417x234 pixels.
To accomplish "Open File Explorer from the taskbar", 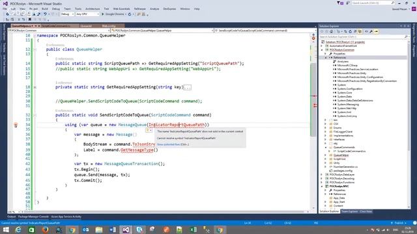I will (99, 229).
